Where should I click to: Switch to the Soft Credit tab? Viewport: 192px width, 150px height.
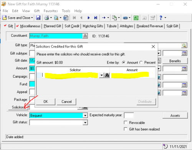72,26
